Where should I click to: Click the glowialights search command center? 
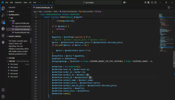(88, 2)
